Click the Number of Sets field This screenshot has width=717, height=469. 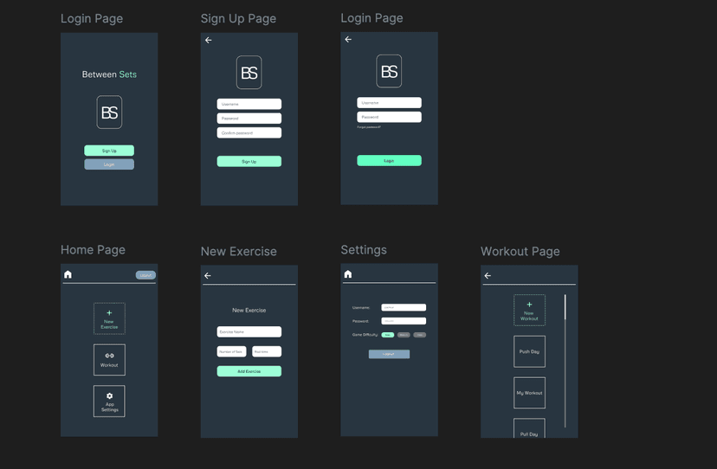[x=231, y=351]
